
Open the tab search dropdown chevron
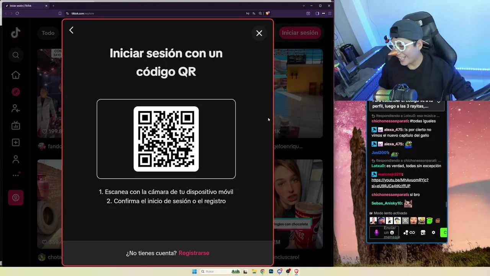tap(304, 6)
